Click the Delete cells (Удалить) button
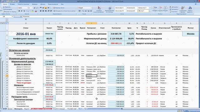The height and width of the screenshot is (112, 200). point(160,9)
